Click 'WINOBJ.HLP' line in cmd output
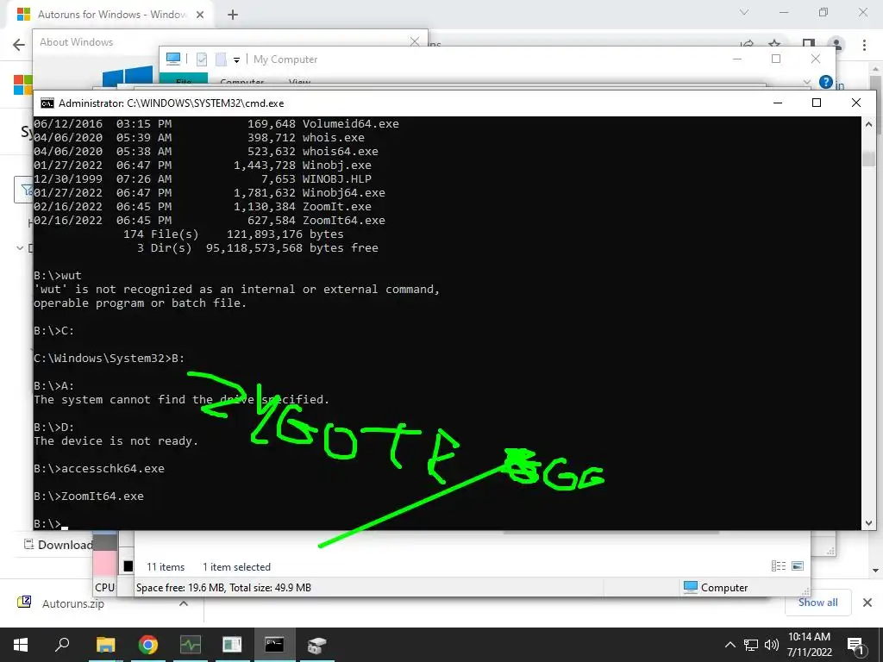This screenshot has width=883, height=662. (203, 179)
